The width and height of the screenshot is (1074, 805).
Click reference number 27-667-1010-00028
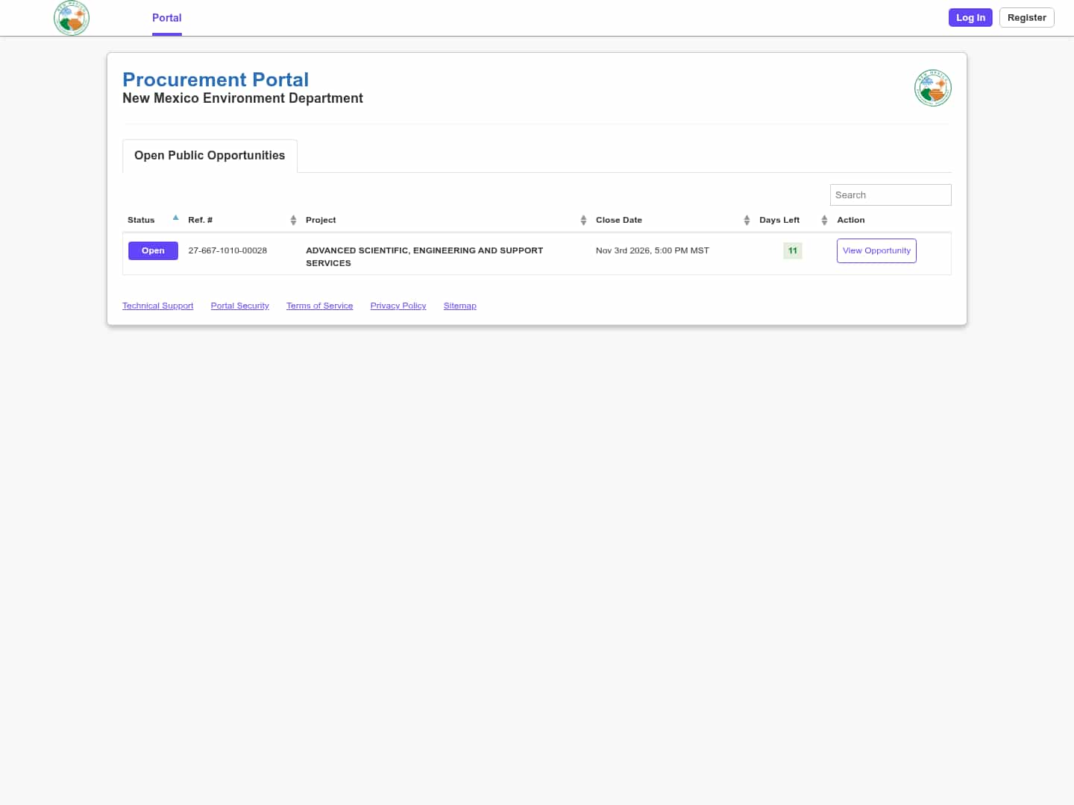tap(227, 250)
